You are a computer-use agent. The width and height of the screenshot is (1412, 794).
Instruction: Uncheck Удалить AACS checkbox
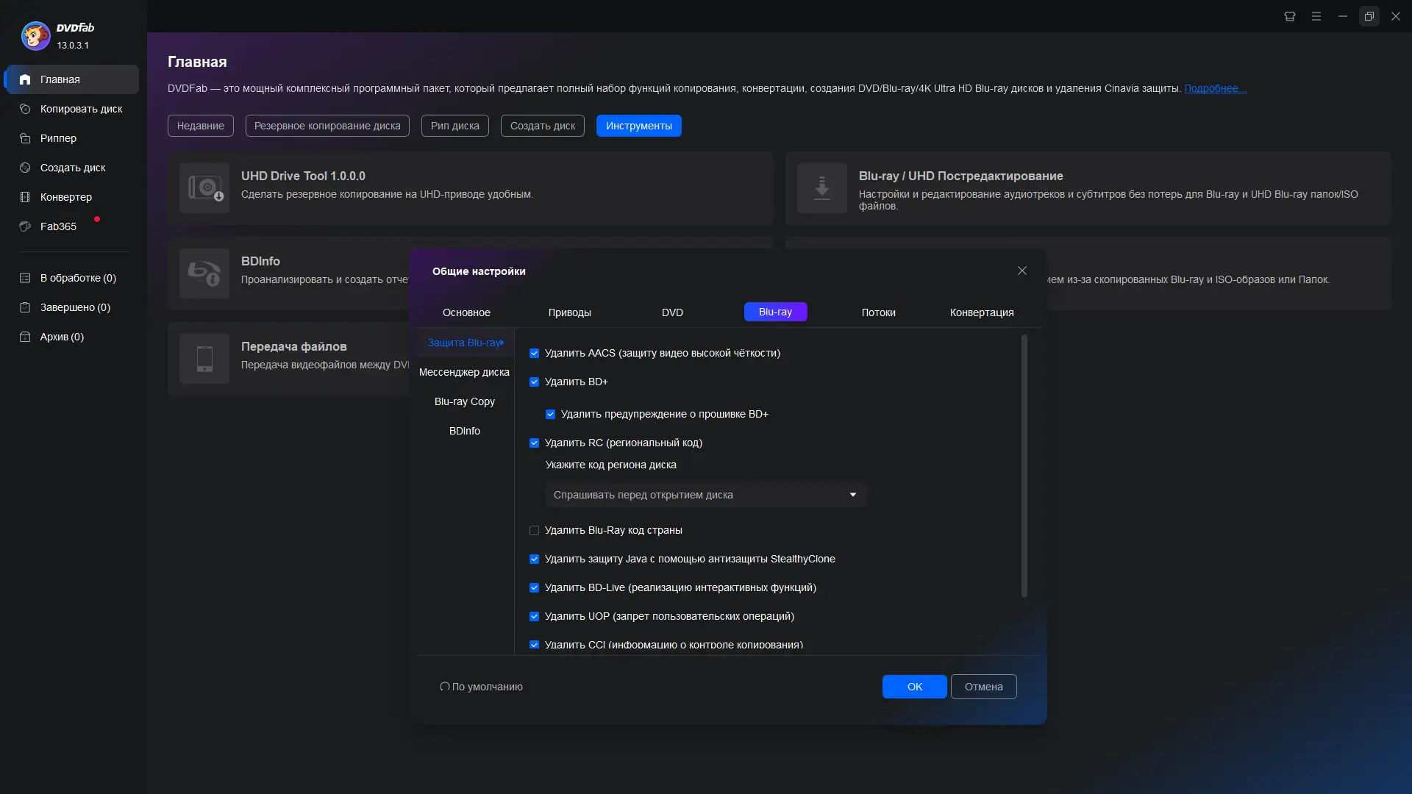point(535,354)
